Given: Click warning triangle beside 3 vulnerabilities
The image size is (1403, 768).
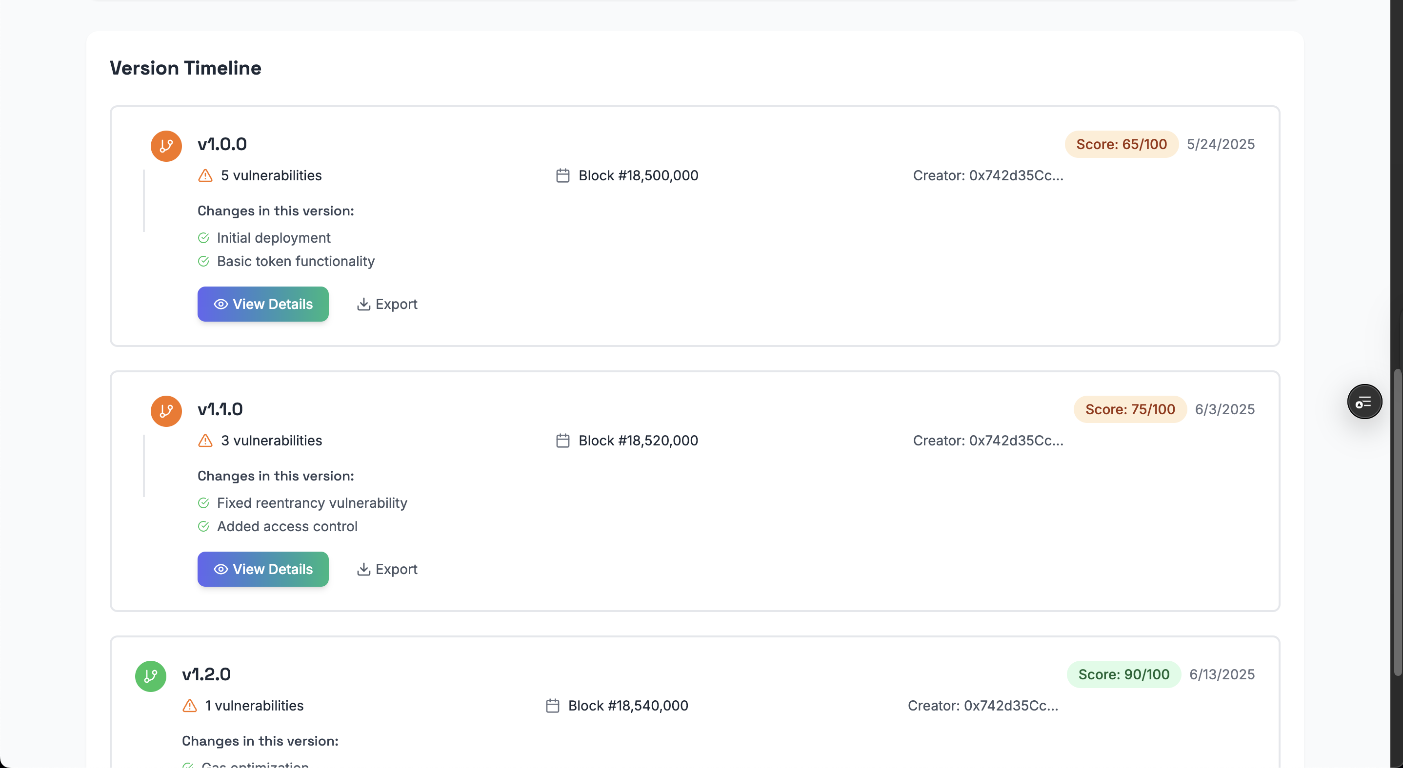Looking at the screenshot, I should click(x=205, y=441).
